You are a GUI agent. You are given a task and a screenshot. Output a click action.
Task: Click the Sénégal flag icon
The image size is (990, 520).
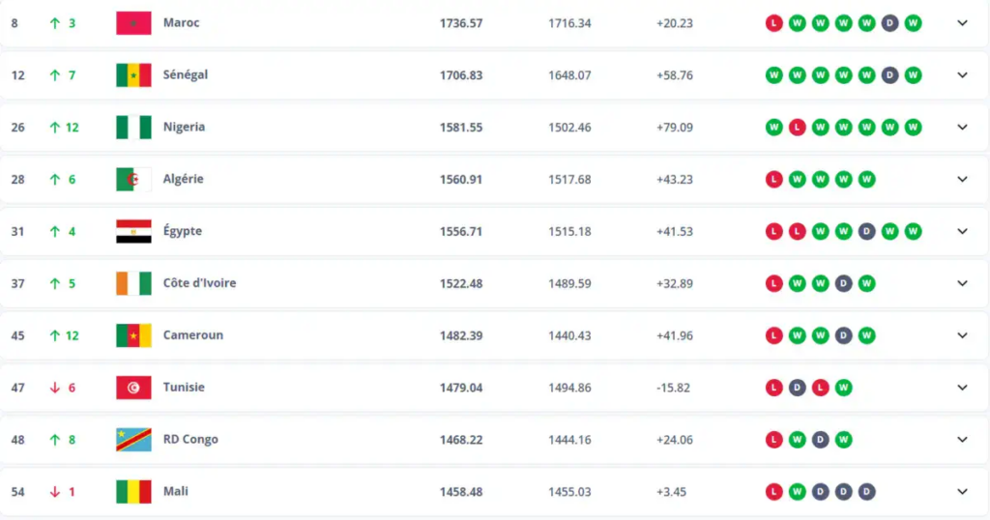[133, 74]
